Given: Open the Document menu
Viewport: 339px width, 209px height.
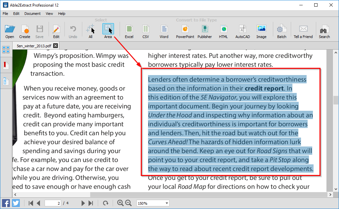Looking at the screenshot, I should coord(32,14).
